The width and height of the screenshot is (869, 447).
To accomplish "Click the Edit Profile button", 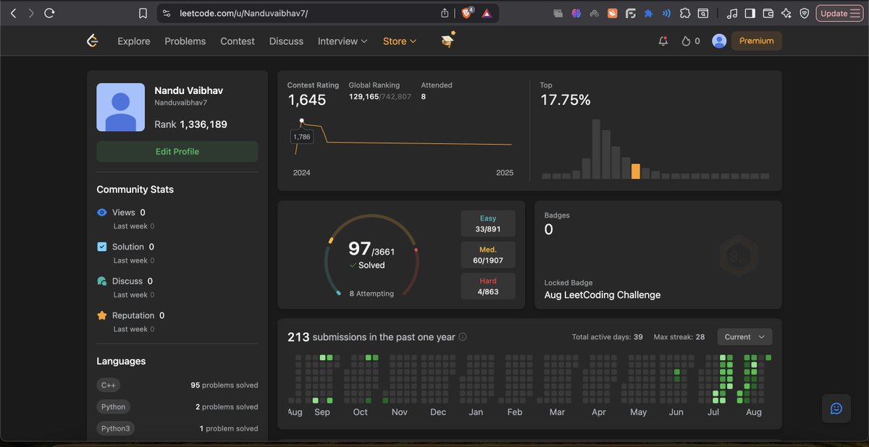I will click(x=177, y=151).
